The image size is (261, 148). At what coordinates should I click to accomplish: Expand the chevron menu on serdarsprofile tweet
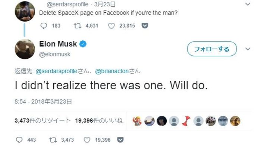pos(248,4)
